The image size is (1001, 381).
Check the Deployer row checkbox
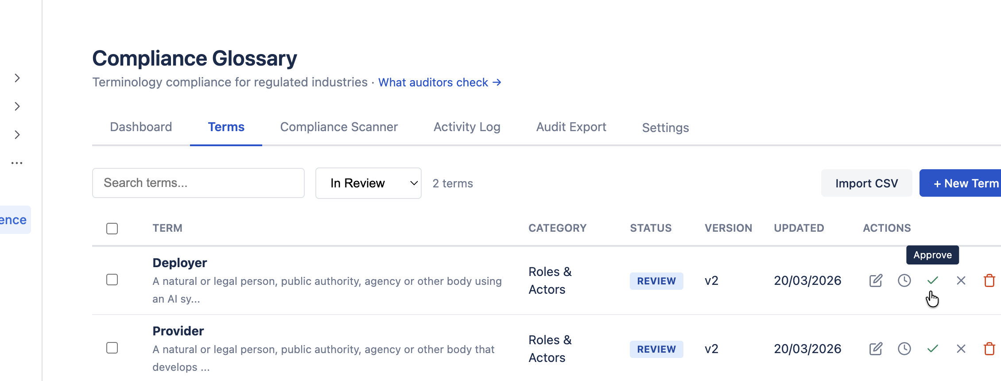coord(112,280)
